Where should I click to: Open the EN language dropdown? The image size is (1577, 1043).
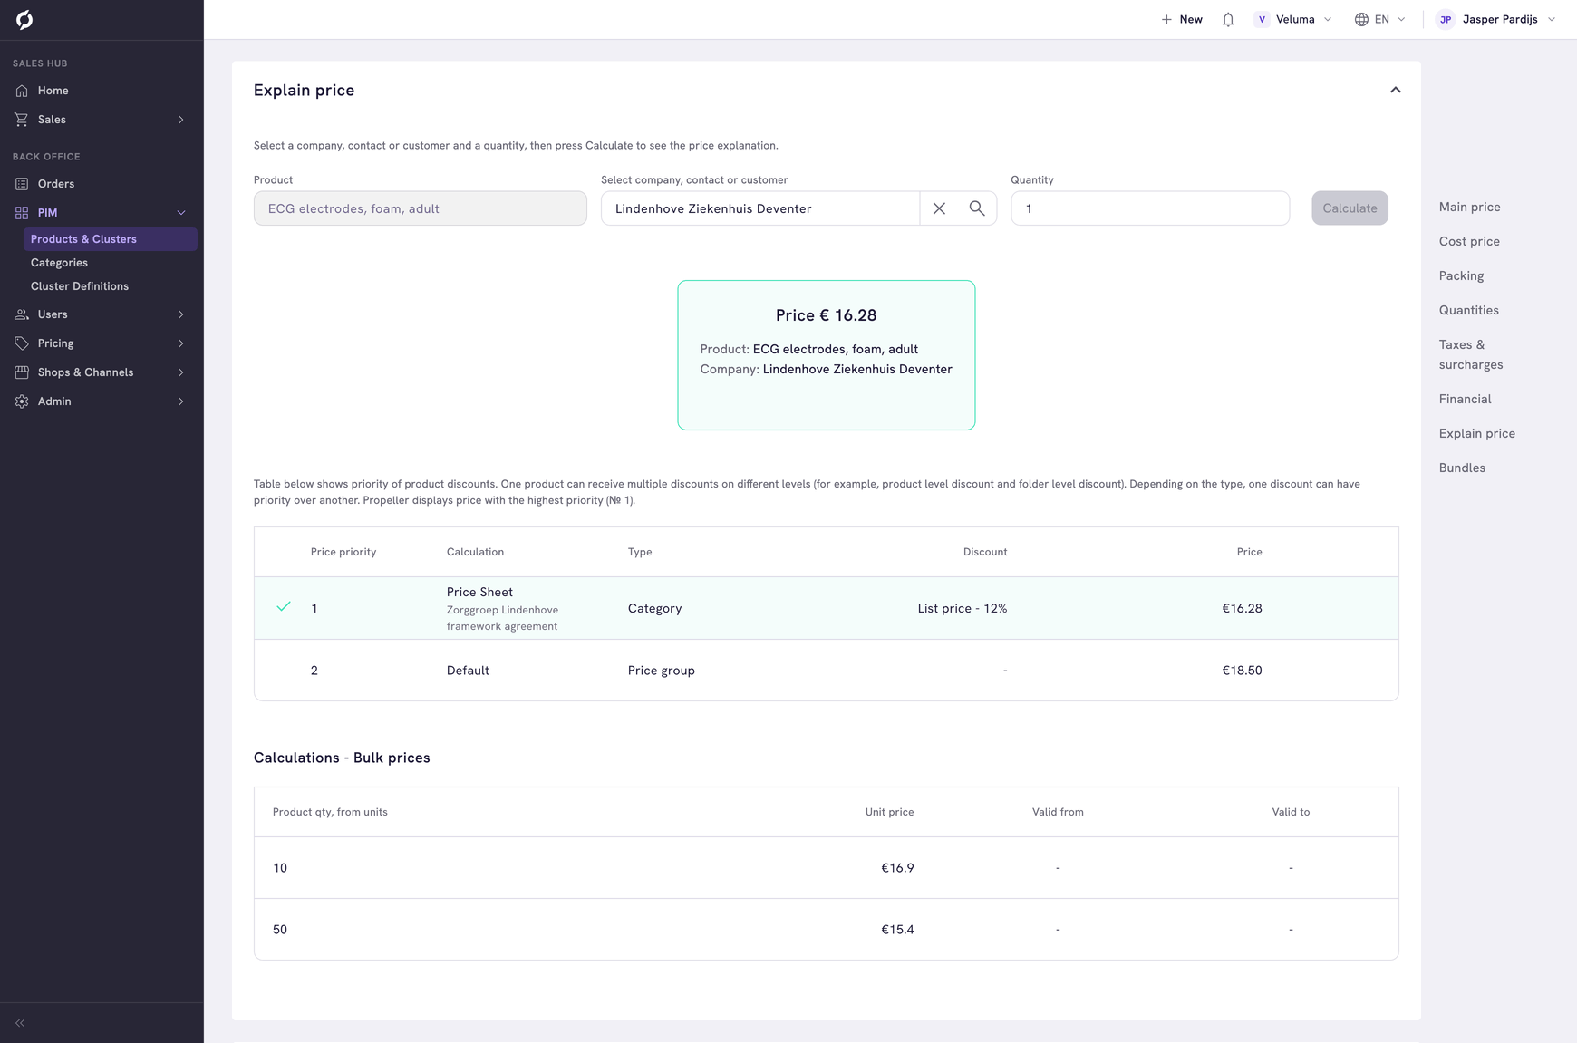(x=1379, y=19)
